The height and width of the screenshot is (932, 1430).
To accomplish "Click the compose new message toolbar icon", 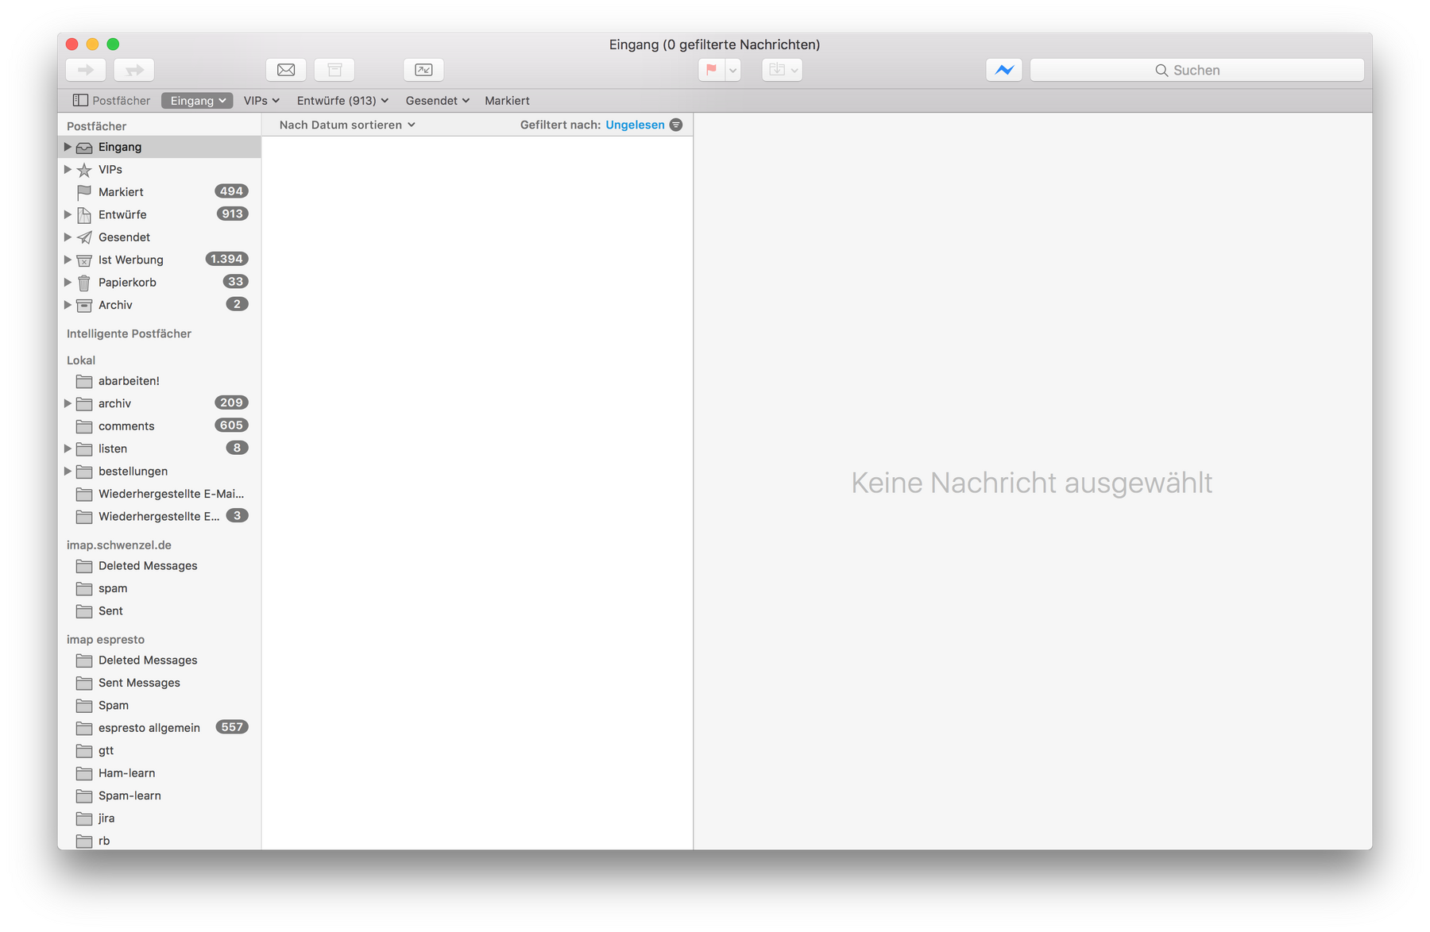I will 423,70.
